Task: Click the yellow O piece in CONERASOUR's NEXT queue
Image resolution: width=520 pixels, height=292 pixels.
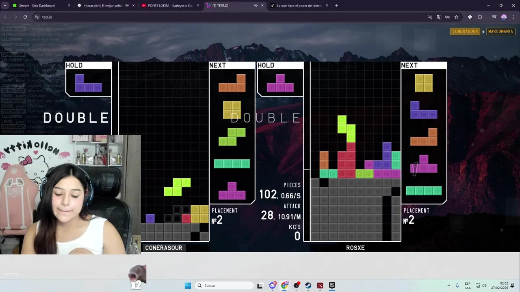Action: coord(232,110)
